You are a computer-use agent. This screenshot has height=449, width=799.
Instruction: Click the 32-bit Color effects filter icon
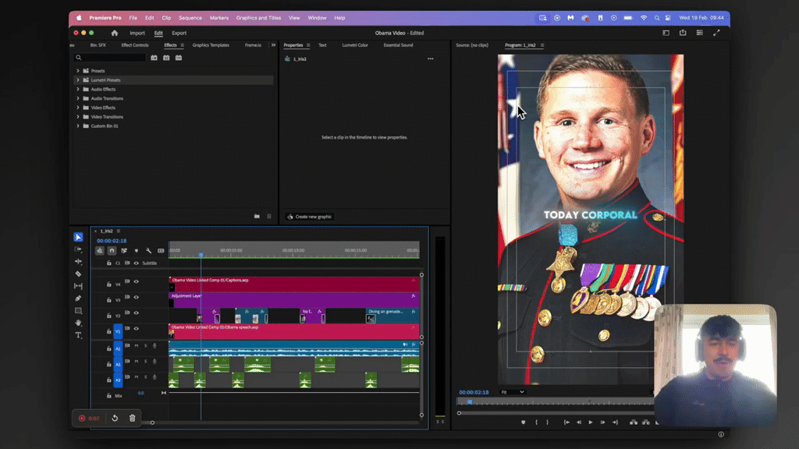point(166,58)
